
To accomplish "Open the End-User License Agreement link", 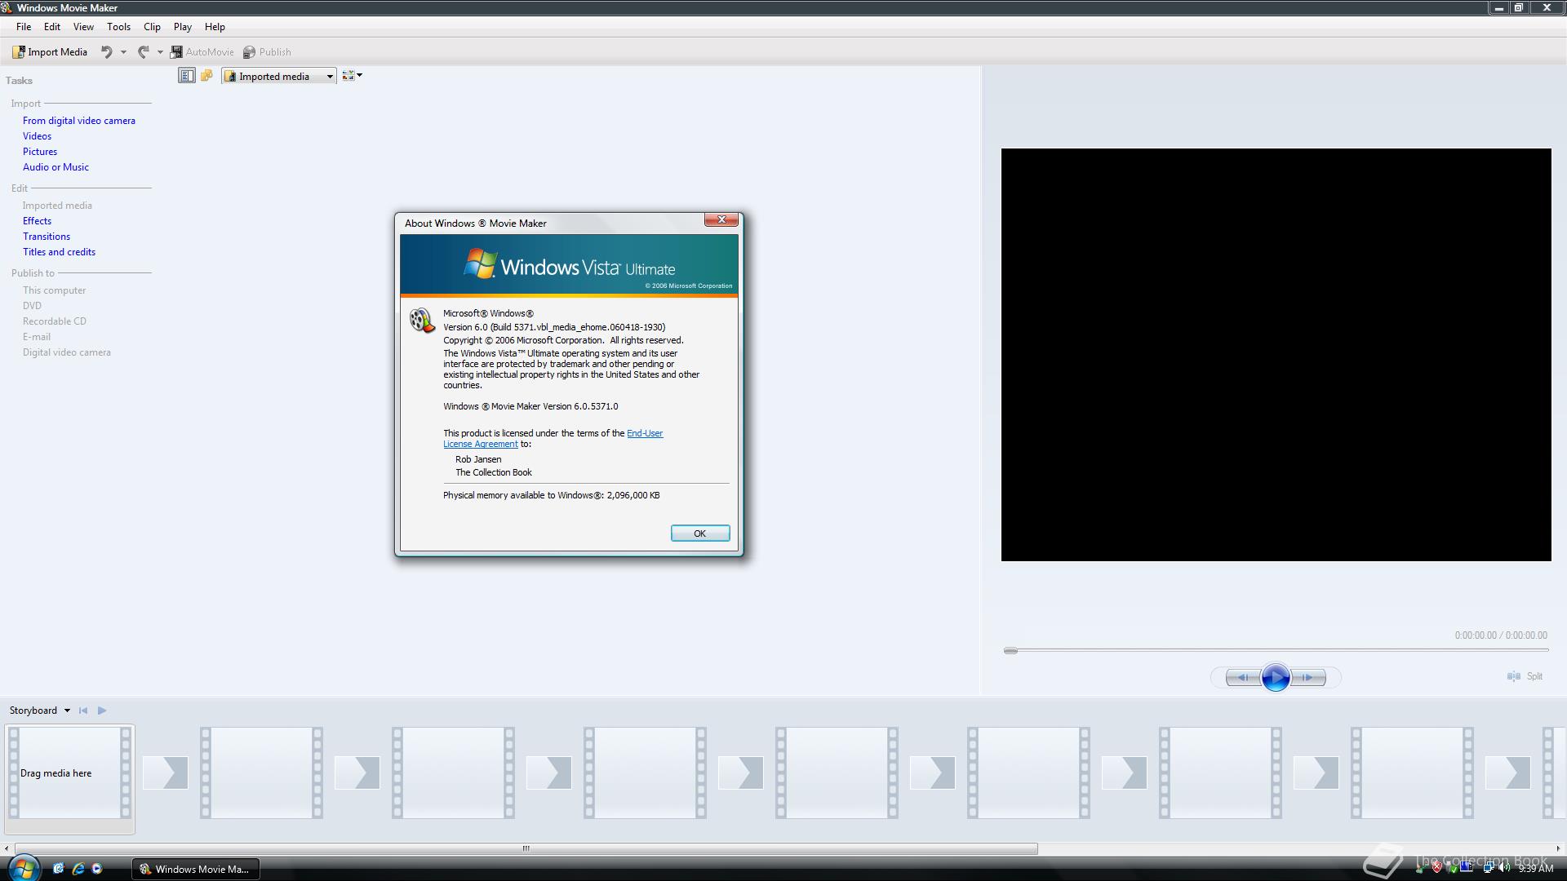I will tap(644, 433).
